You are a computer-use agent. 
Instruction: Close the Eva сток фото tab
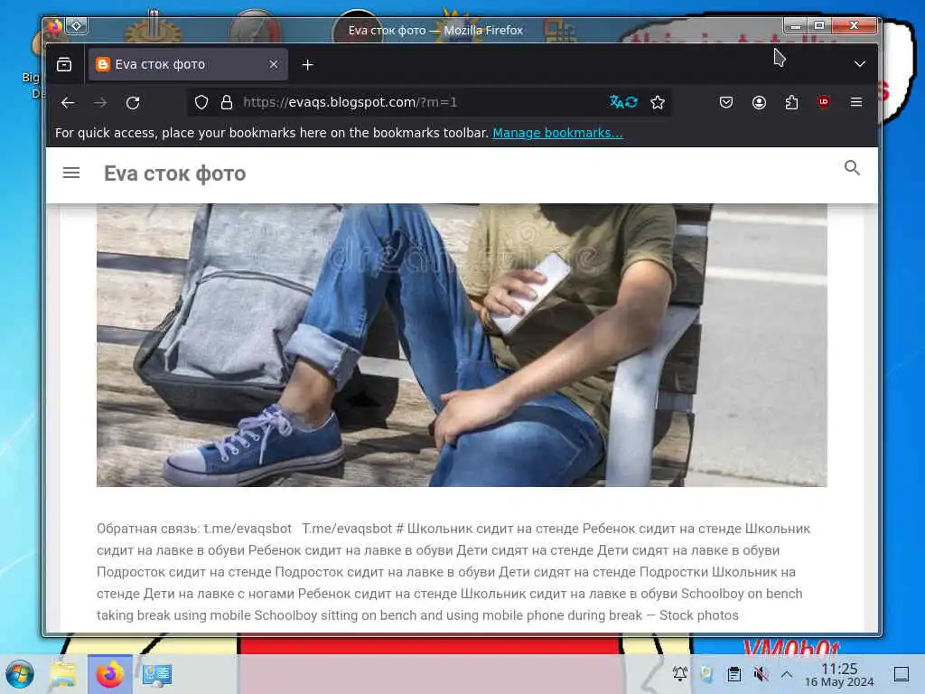click(273, 64)
